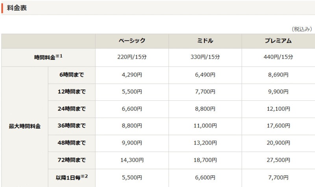This screenshot has width=315, height=187.
Task: Click the 48時間まで row label
Action: (x=71, y=143)
